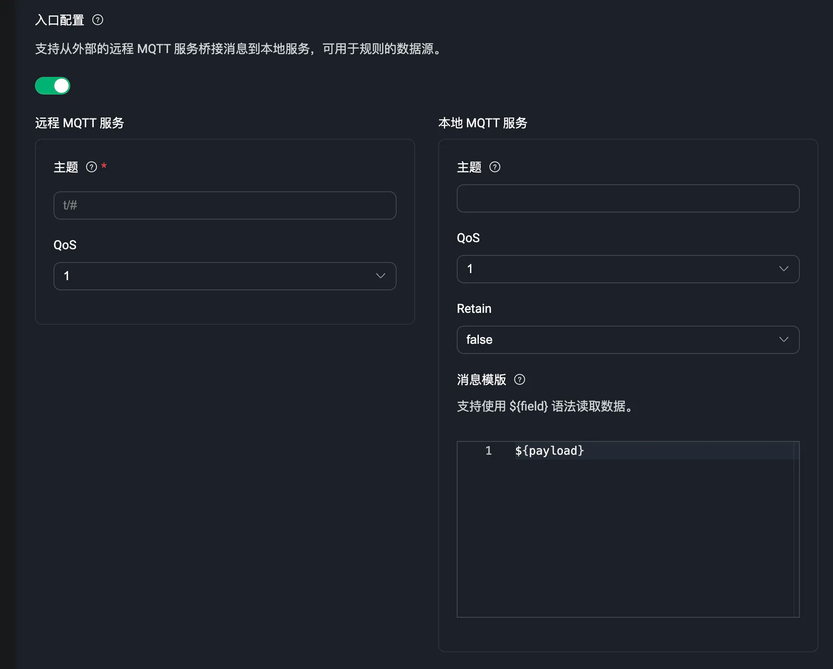Image resolution: width=833 pixels, height=669 pixels.
Task: Open help icon beside local 主题 label
Action: point(495,167)
